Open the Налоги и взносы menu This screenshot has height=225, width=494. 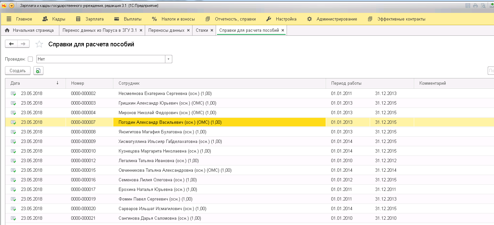[x=173, y=19]
